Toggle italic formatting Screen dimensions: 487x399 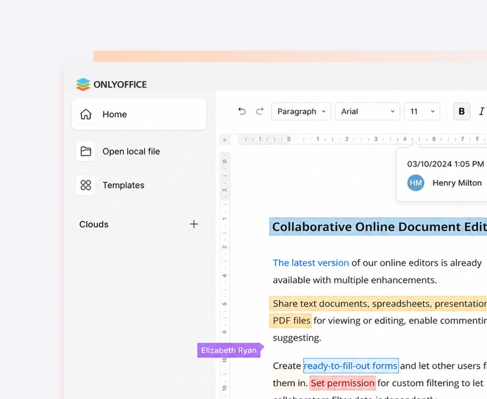point(482,111)
